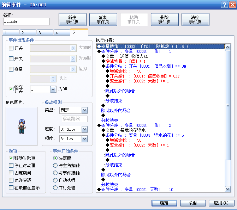Click the command list scroll down arrow

pyautogui.click(x=227, y=189)
